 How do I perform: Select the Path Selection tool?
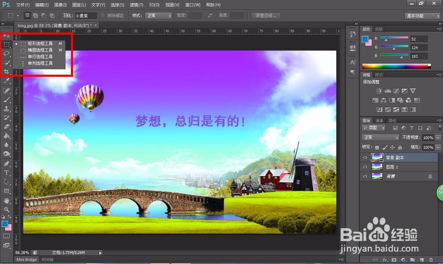click(7, 182)
